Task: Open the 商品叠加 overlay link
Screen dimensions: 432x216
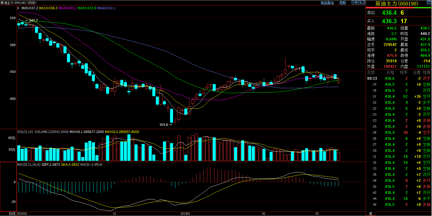Action: coord(327,3)
